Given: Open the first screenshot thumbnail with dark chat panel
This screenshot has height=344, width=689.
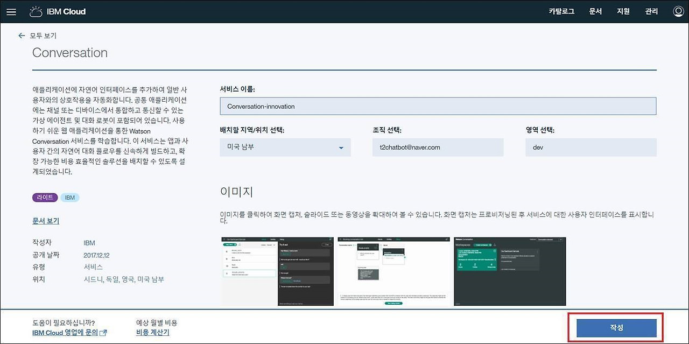Looking at the screenshot, I should point(277,271).
